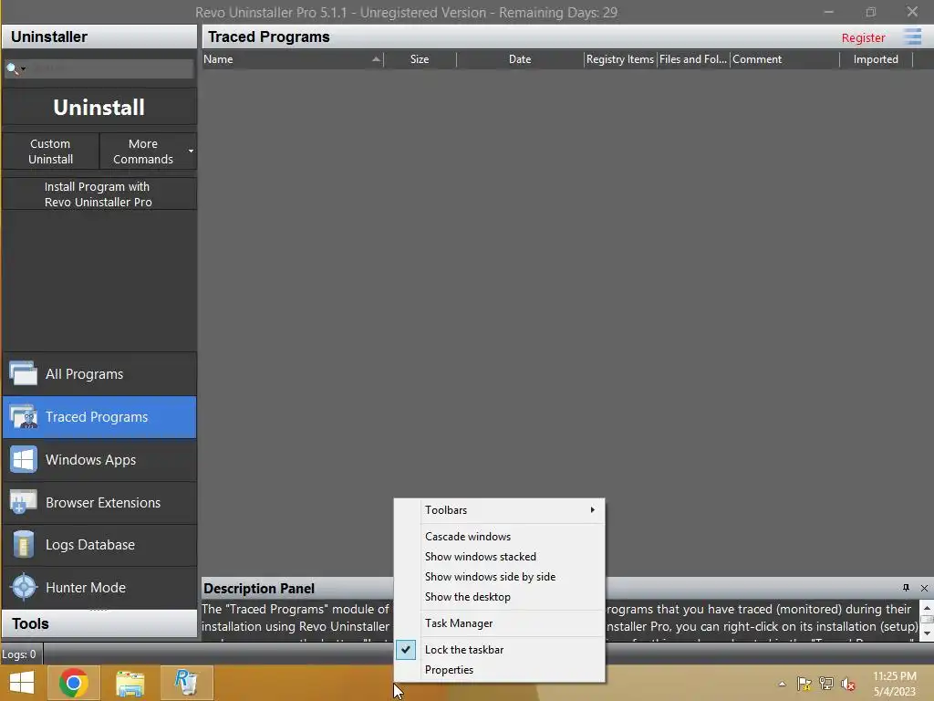The height and width of the screenshot is (701, 934).
Task: Click the search magnifier icon
Action: tap(11, 68)
